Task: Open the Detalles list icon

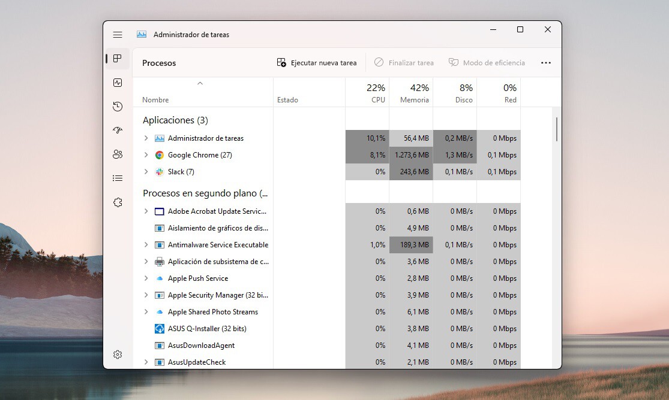Action: 118,178
